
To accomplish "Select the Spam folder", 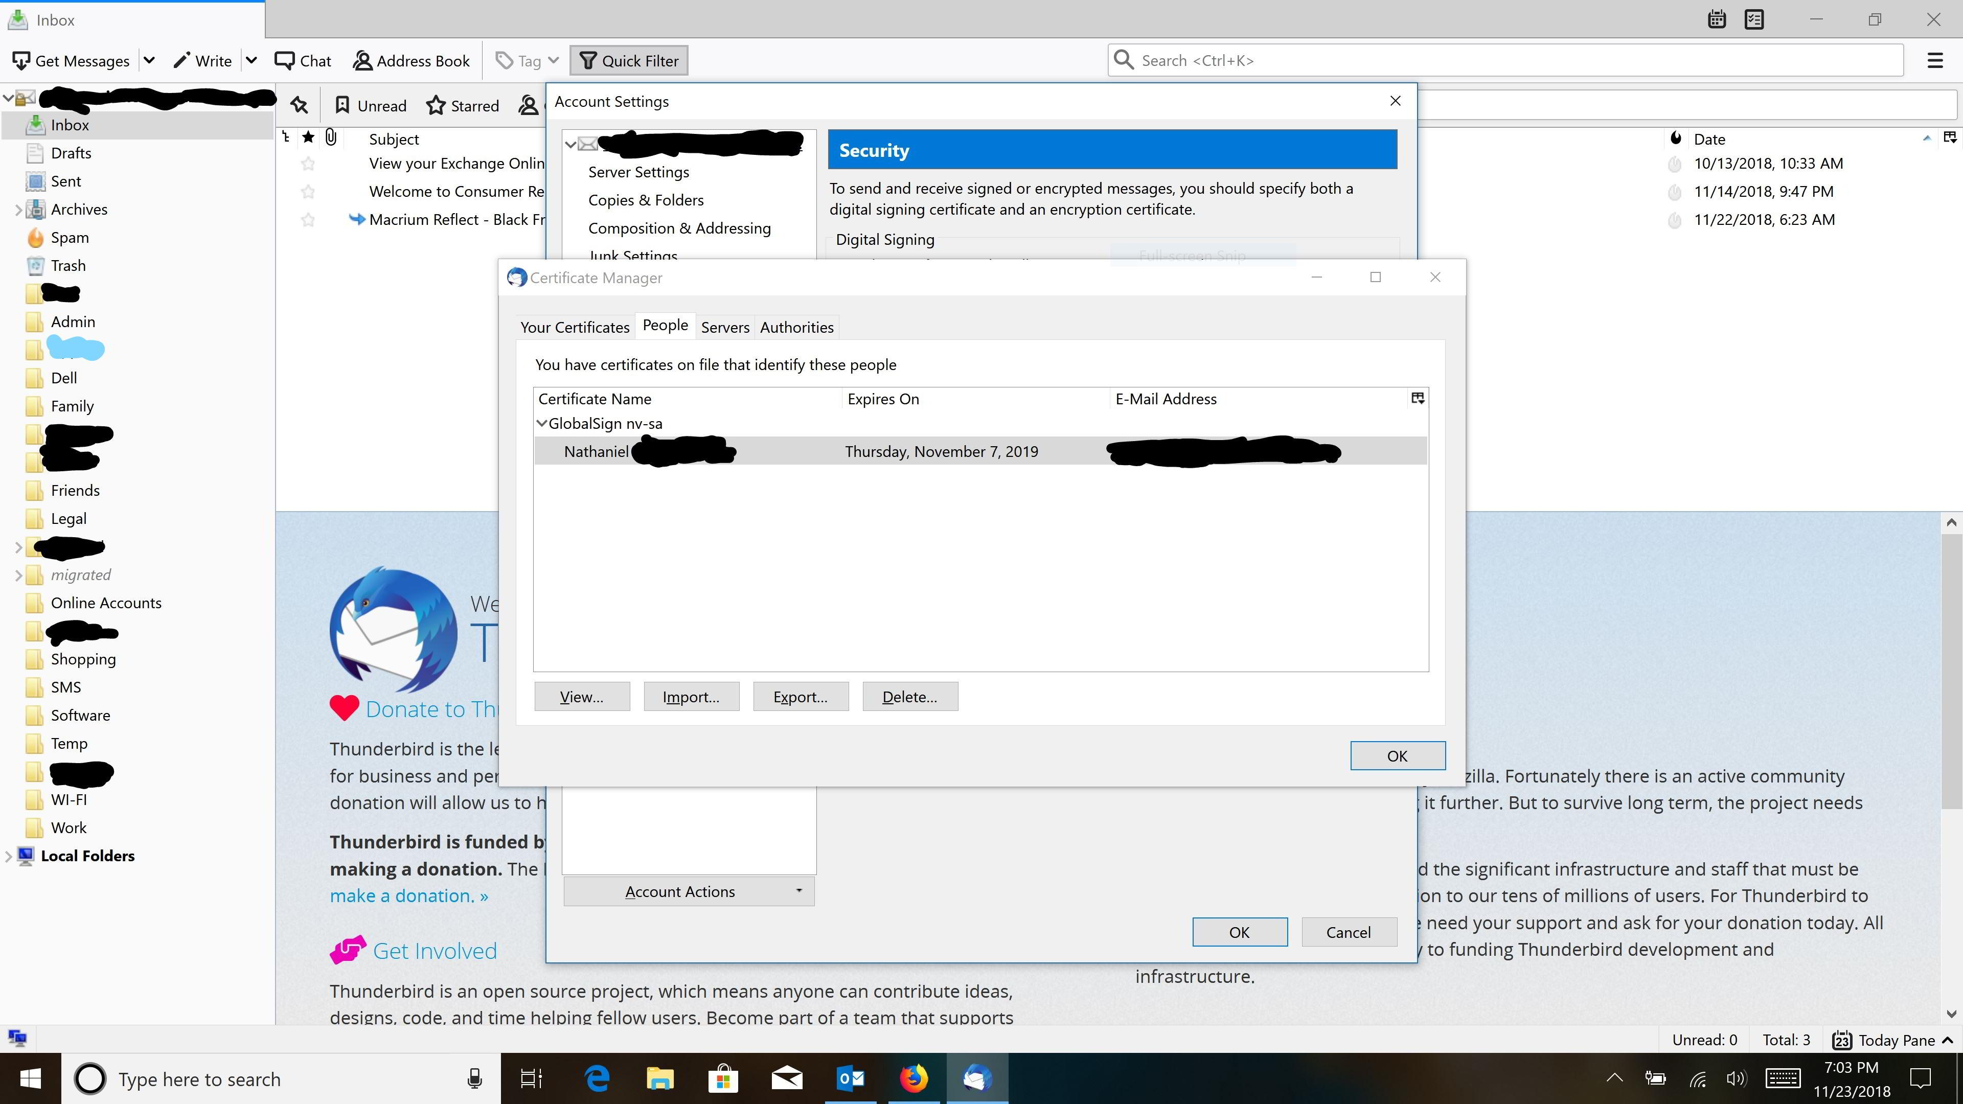I will (x=70, y=238).
